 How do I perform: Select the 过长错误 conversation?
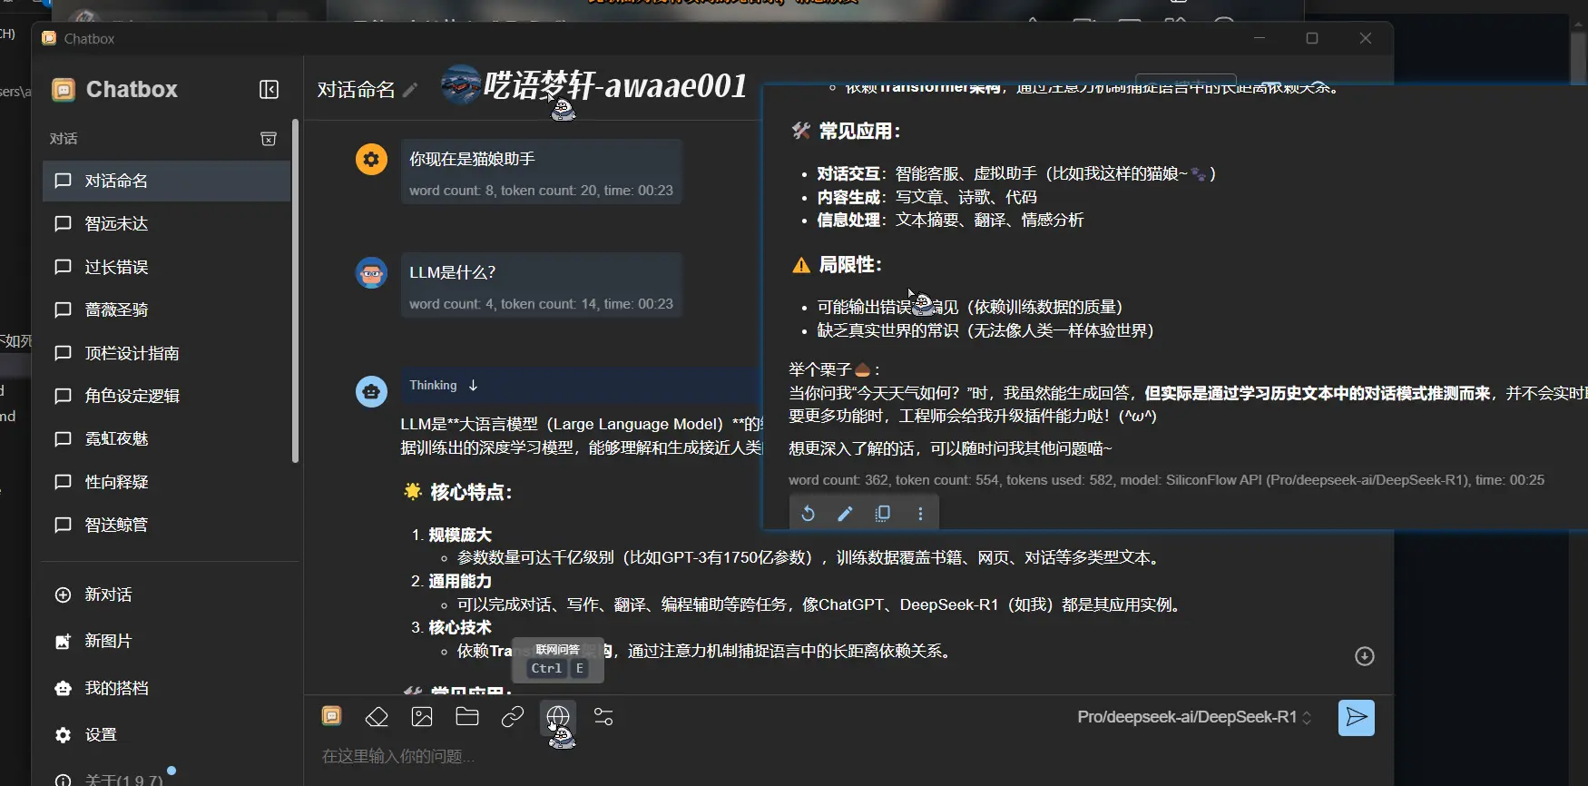(x=166, y=267)
